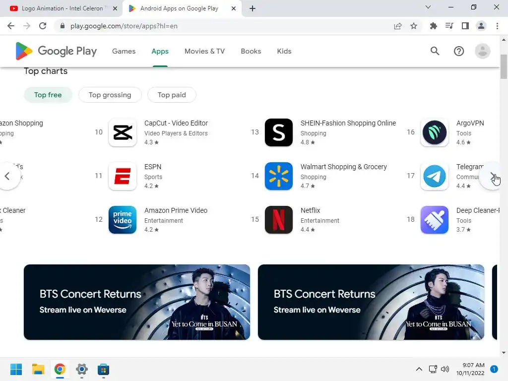
Task: Click the Google Play logo
Action: [56, 51]
